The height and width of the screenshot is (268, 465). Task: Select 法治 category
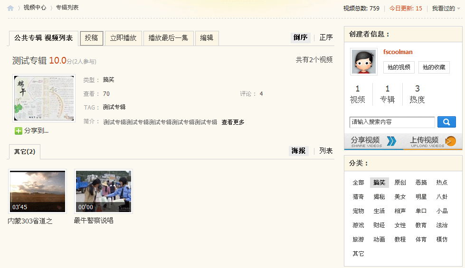click(x=442, y=225)
